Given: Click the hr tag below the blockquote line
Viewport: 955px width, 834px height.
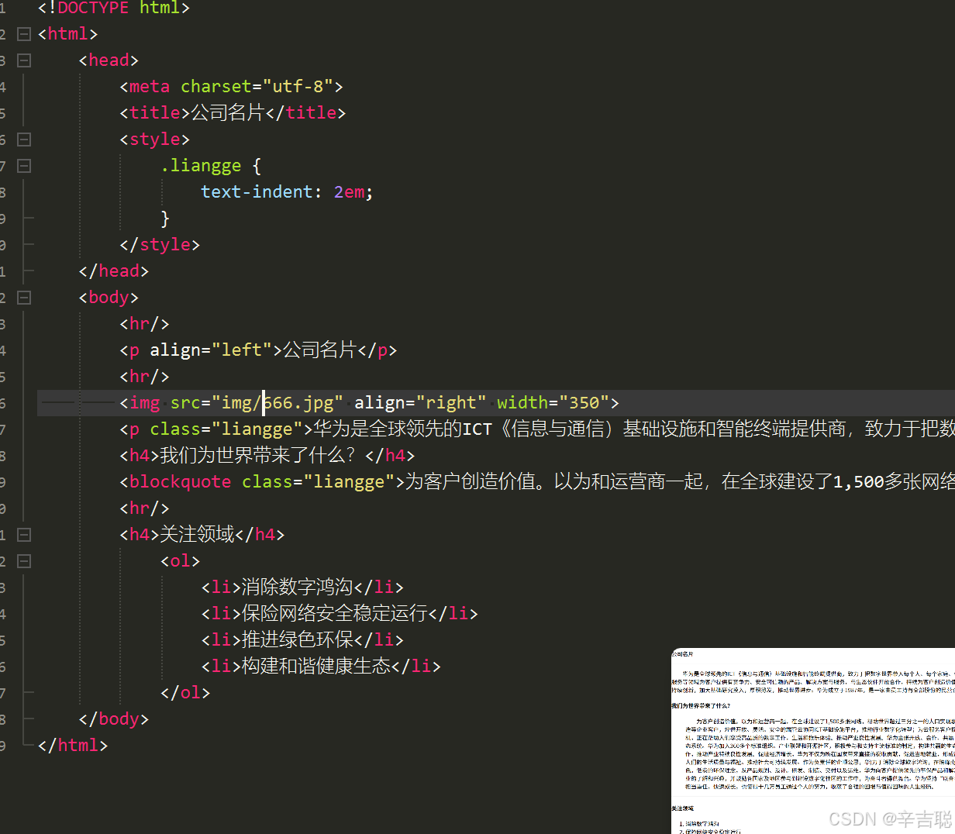Looking at the screenshot, I should [144, 508].
